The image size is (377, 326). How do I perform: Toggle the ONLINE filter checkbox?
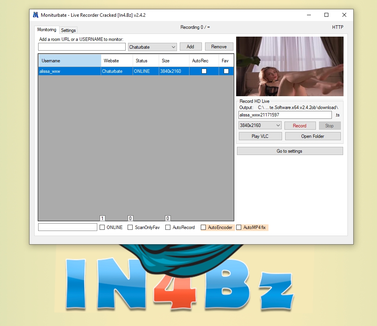pos(102,227)
